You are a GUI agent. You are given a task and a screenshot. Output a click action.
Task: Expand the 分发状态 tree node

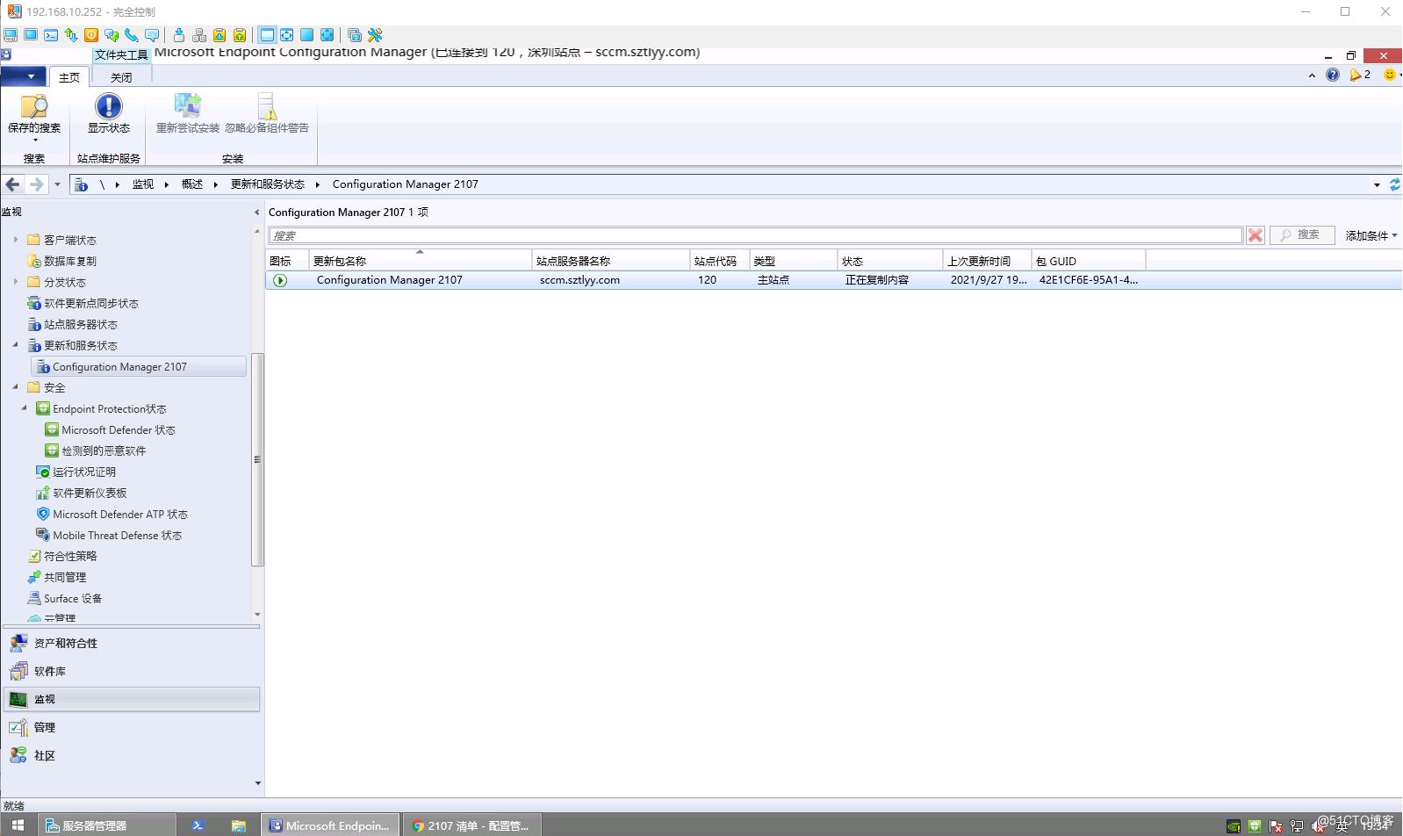16,282
